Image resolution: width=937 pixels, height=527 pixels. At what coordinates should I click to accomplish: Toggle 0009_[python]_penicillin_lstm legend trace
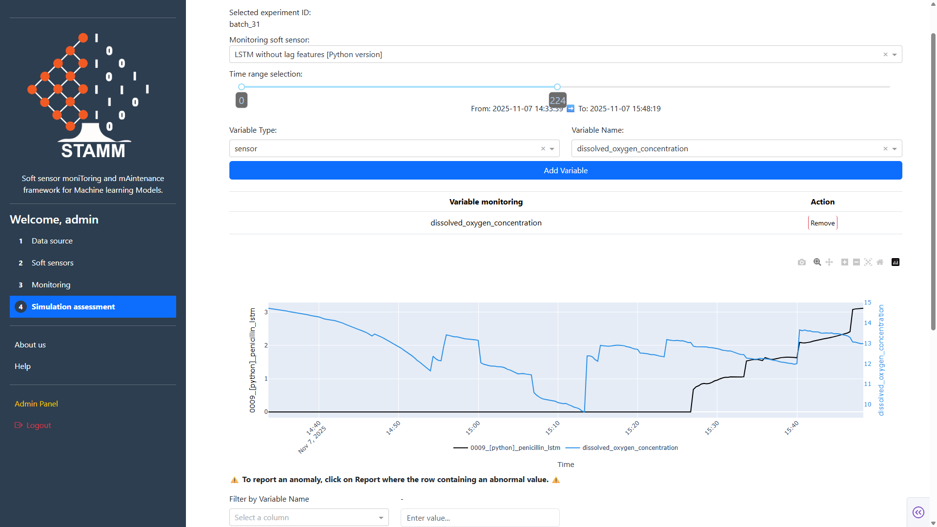point(515,448)
